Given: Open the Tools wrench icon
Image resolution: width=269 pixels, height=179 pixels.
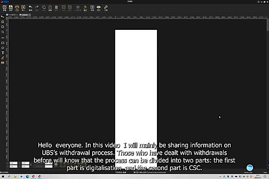Looking at the screenshot, I should 106,7.
